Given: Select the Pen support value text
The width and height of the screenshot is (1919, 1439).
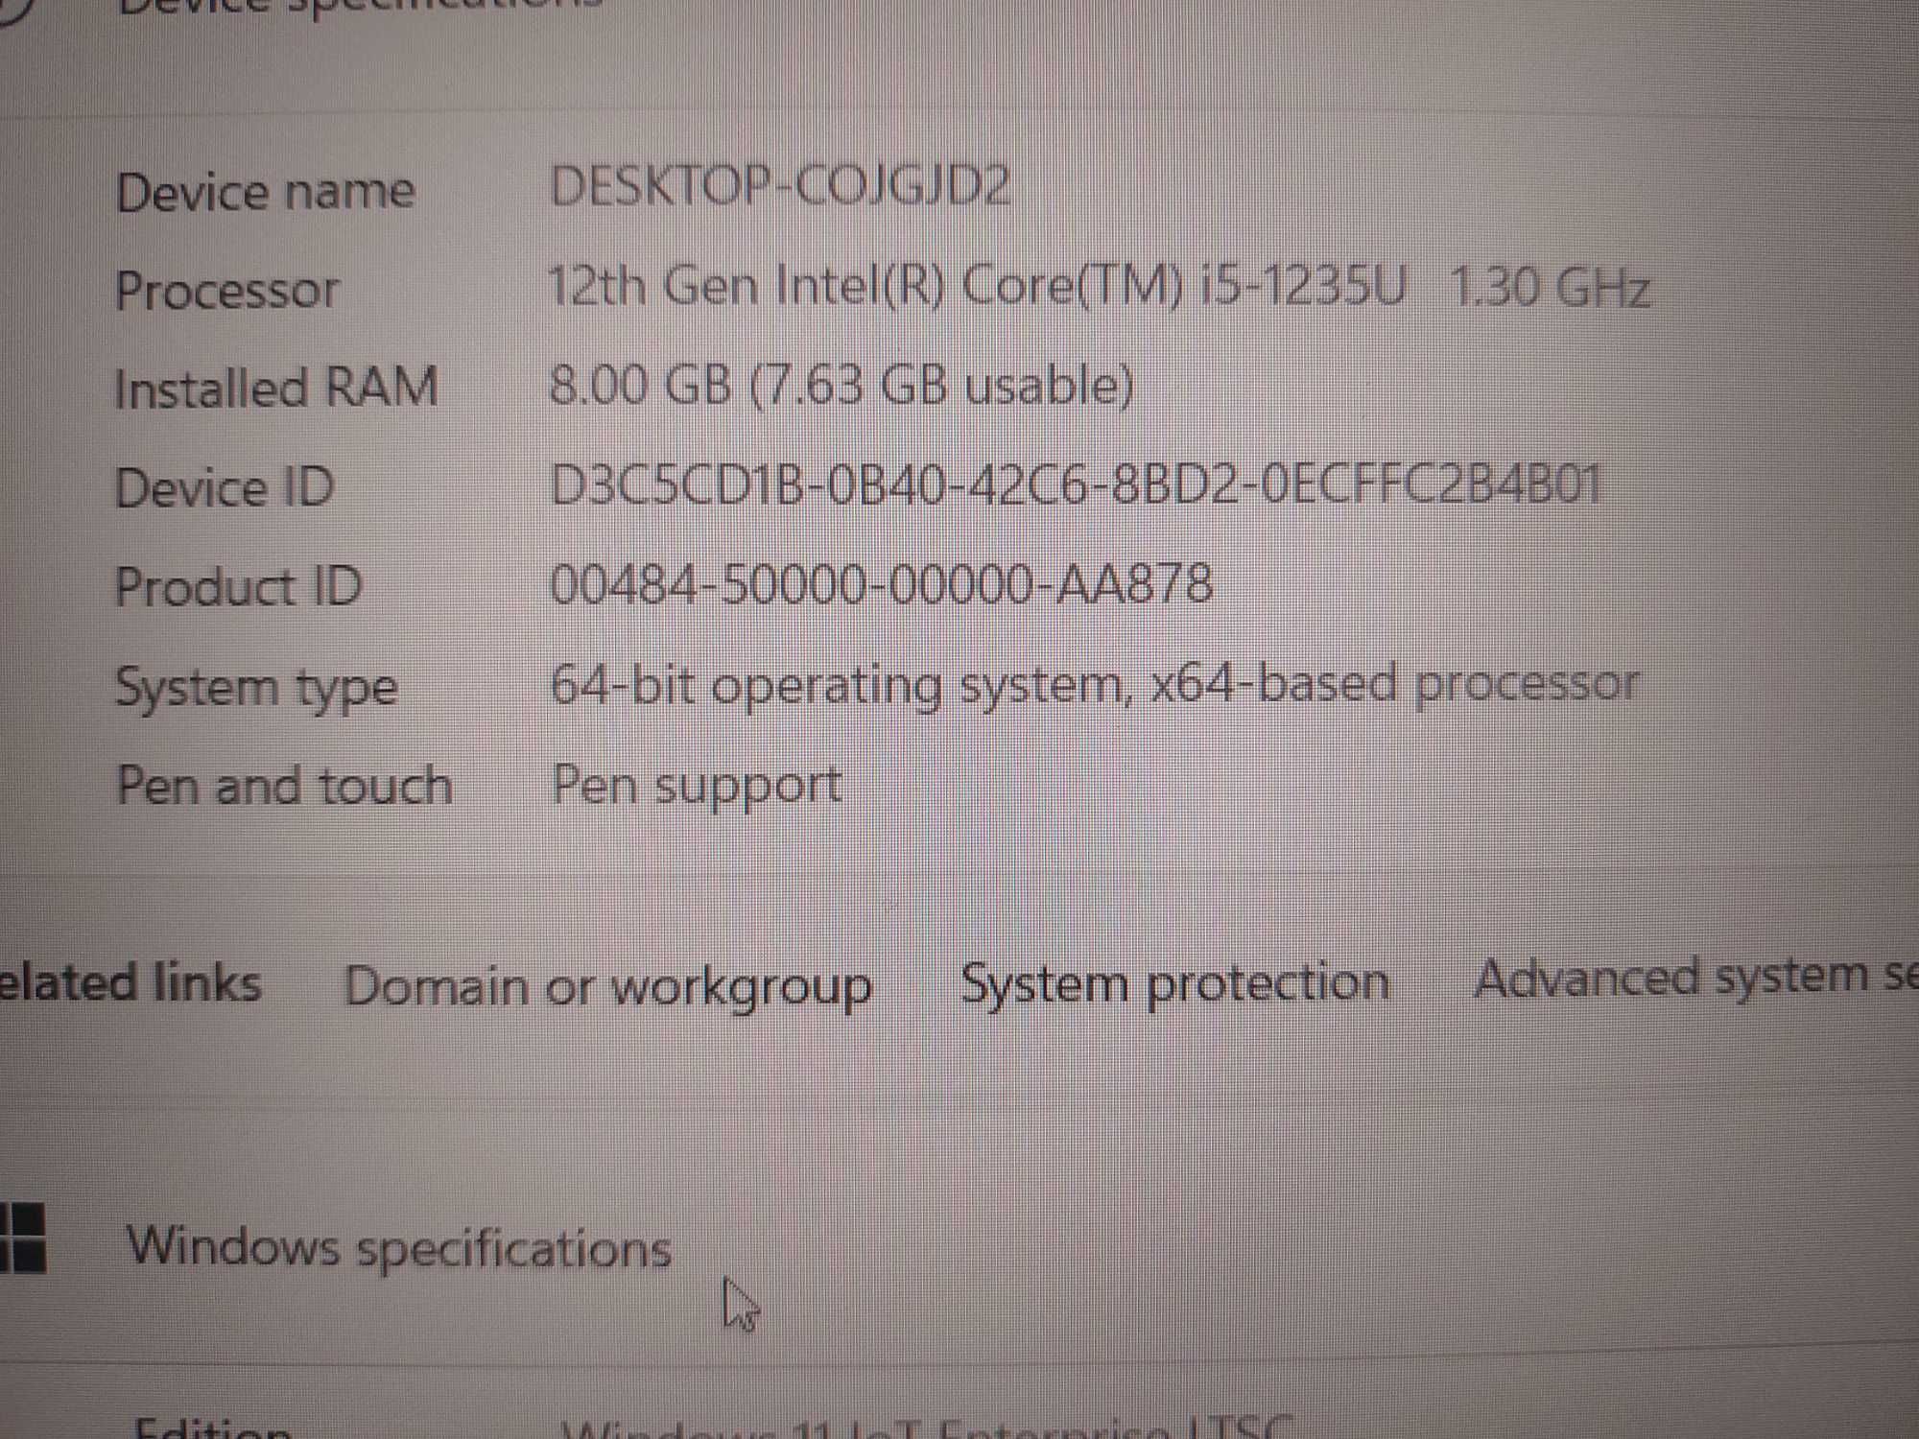Looking at the screenshot, I should coord(697,787).
